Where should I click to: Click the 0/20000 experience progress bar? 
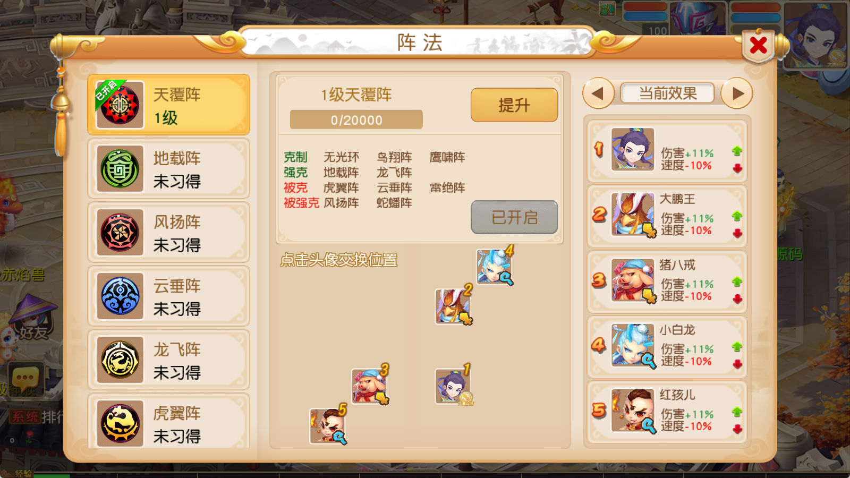356,120
